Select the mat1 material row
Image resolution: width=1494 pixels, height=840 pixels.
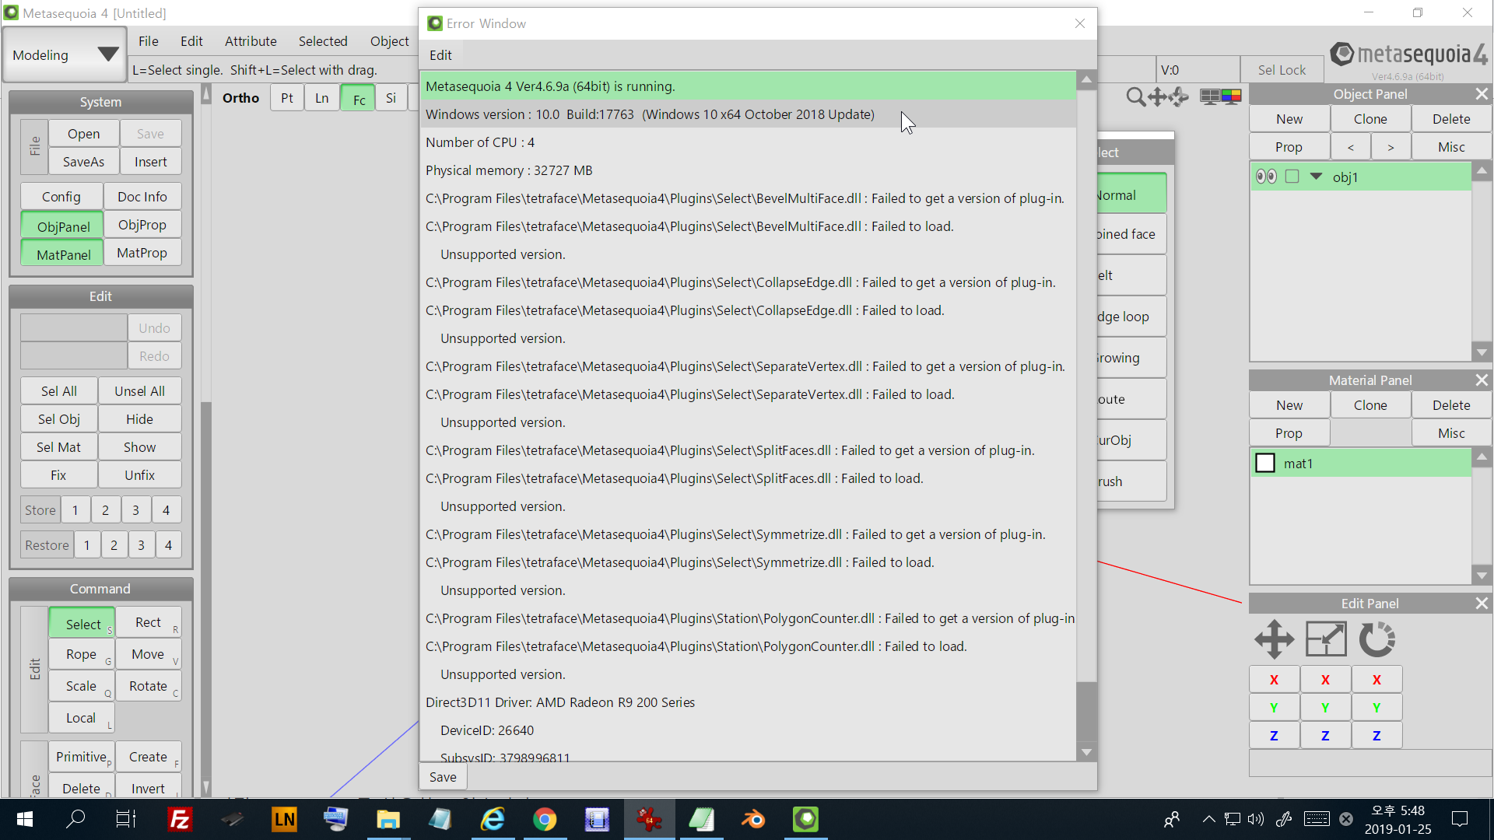pyautogui.click(x=1360, y=463)
